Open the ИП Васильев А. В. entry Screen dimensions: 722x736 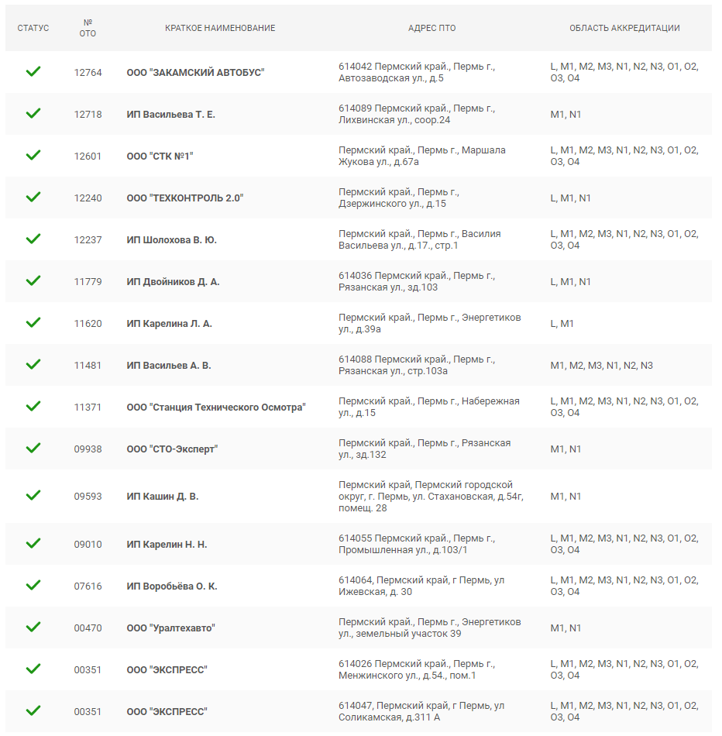point(169,365)
